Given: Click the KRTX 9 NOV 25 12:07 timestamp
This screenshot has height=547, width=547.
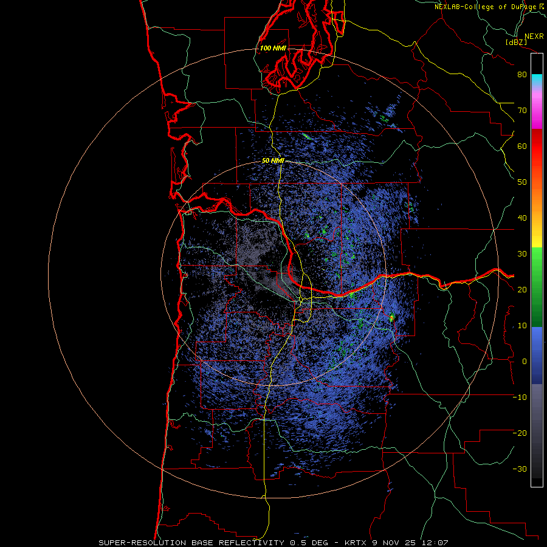Looking at the screenshot, I should pyautogui.click(x=396, y=543).
